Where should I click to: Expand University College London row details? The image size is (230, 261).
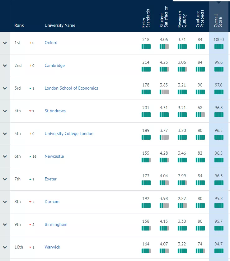(x=5, y=134)
